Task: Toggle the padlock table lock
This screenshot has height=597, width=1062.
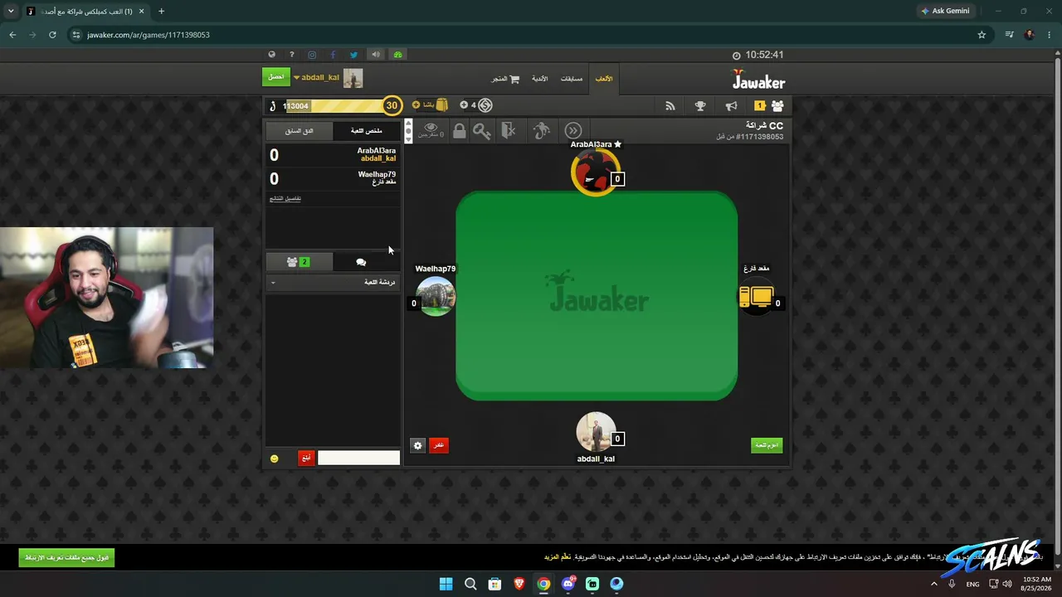Action: (459, 130)
